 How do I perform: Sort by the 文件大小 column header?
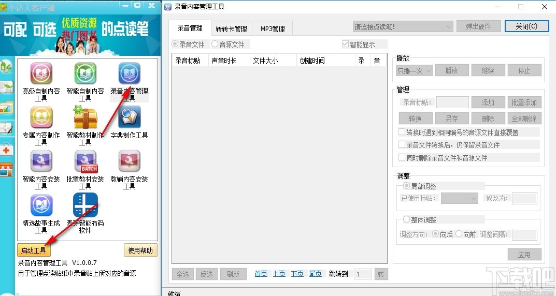(273, 61)
